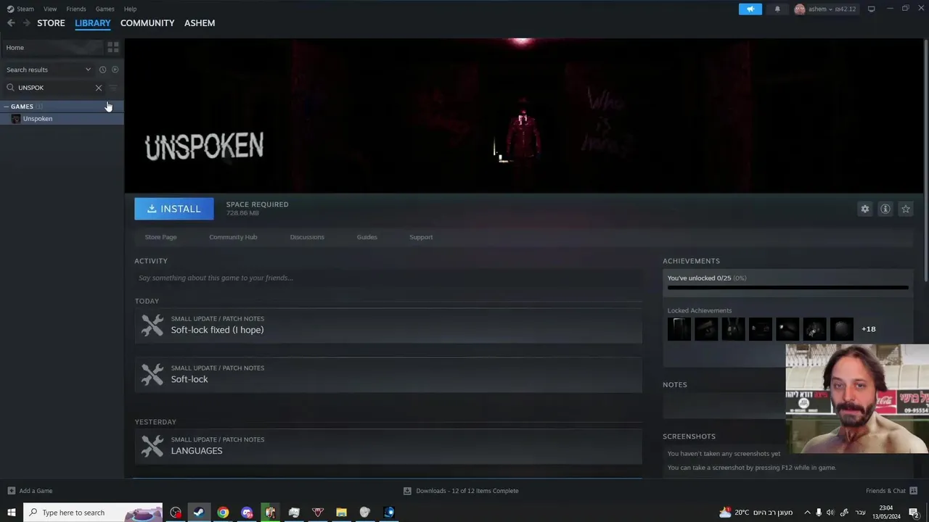
Task: Open Google Chrome from the taskbar
Action: [223, 513]
